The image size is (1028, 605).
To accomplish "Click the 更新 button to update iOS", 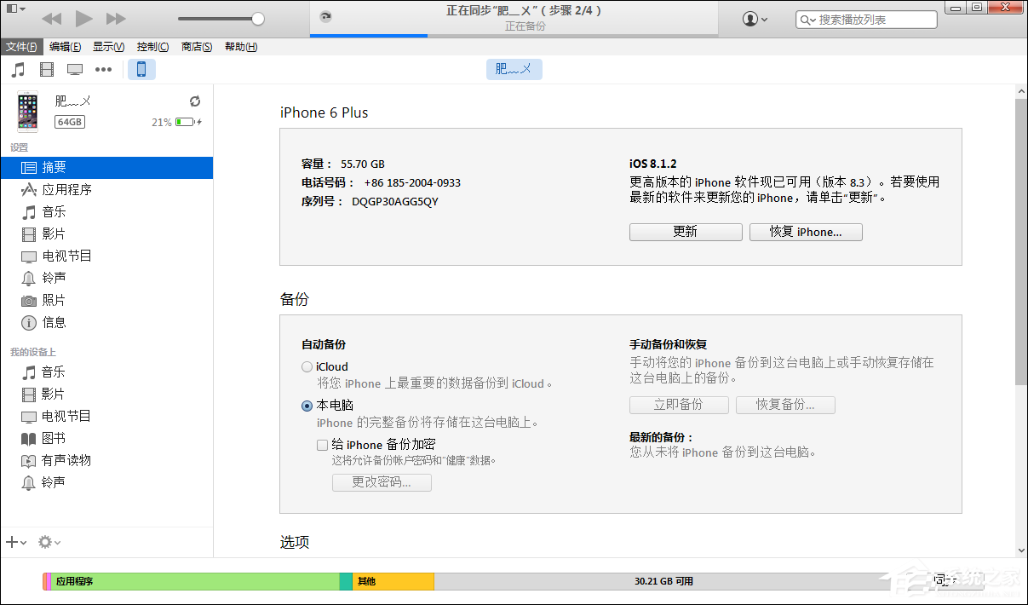I will tap(685, 231).
